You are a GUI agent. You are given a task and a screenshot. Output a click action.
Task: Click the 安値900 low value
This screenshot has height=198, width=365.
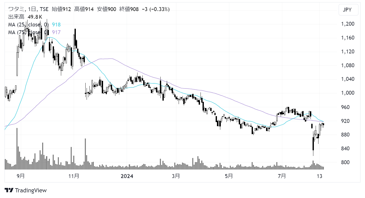click(x=107, y=9)
